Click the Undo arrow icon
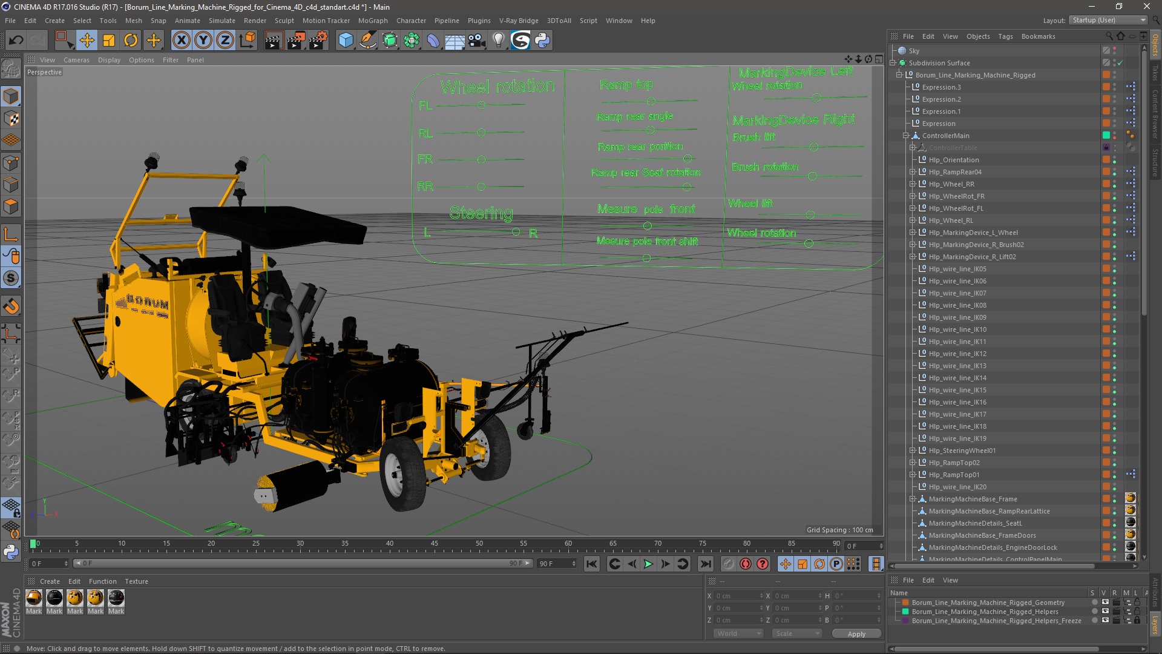The width and height of the screenshot is (1162, 654). pyautogui.click(x=16, y=41)
